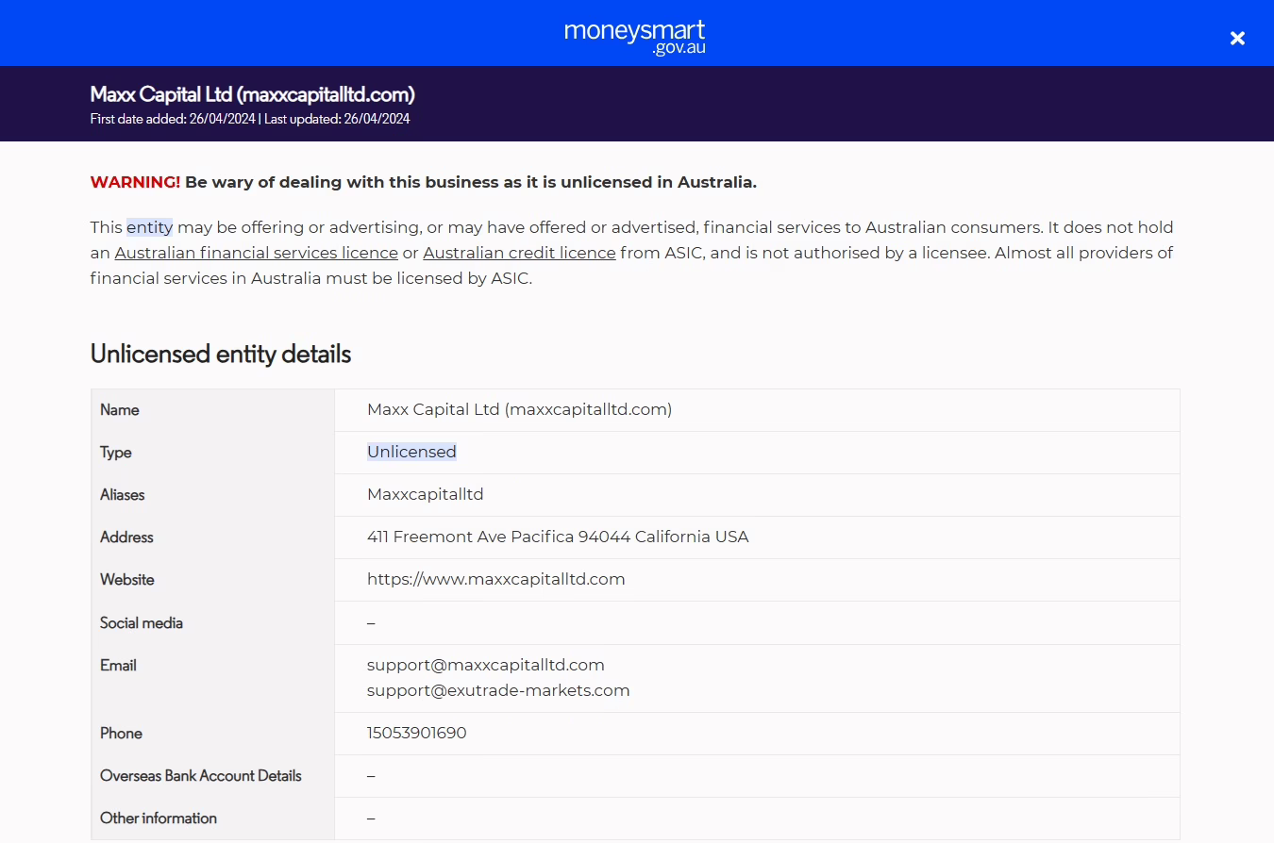This screenshot has height=843, width=1274.
Task: Click the Address row showing California USA
Action: 558,537
